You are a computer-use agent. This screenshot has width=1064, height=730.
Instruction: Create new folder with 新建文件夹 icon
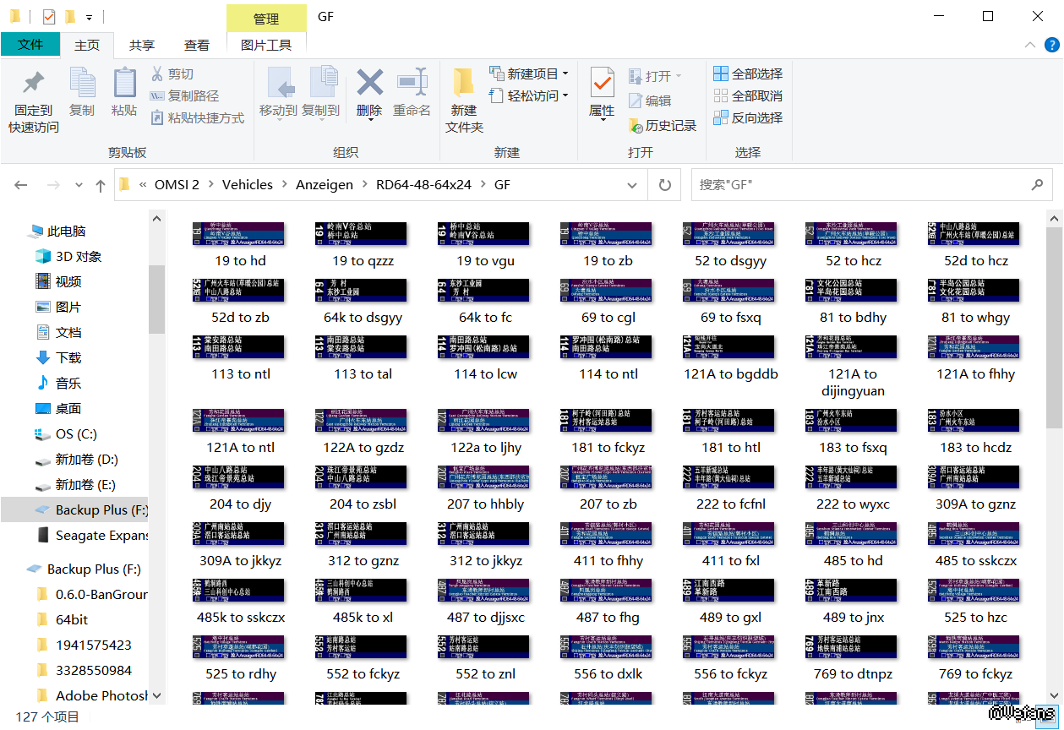coord(464,84)
